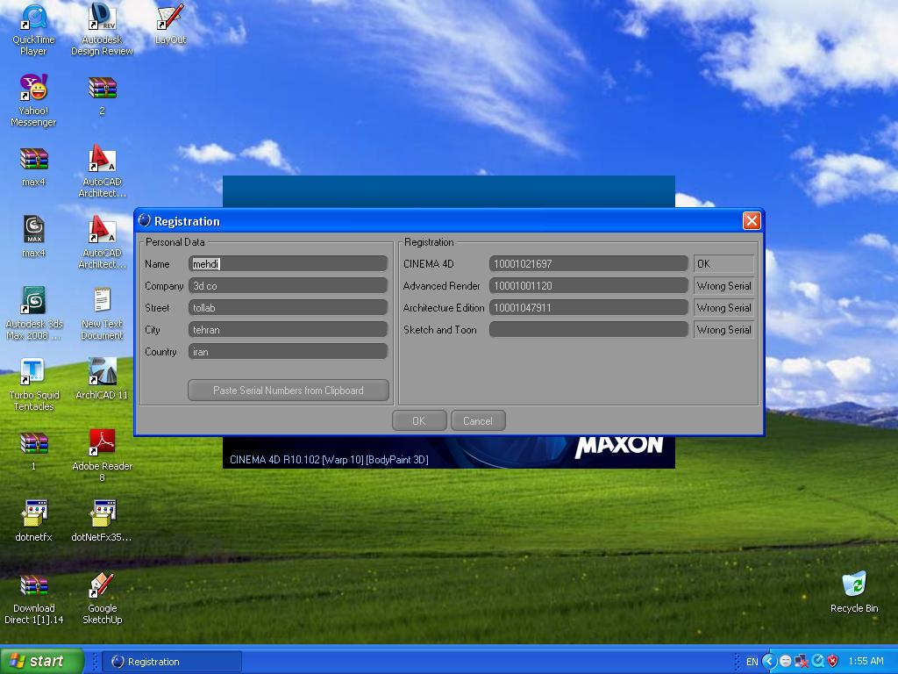Select the Google SketchUp desktop shortcut
This screenshot has width=898, height=674.
point(102,599)
